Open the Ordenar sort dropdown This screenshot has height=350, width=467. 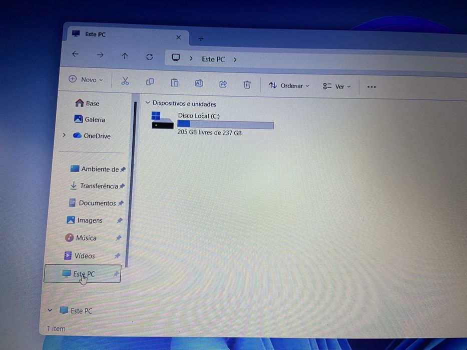point(289,85)
